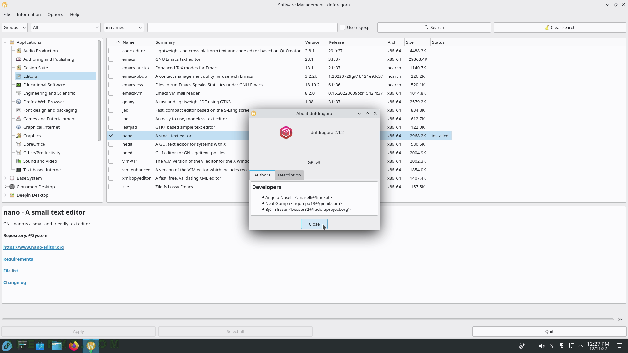Click the Search button
The height and width of the screenshot is (353, 628).
pyautogui.click(x=434, y=27)
